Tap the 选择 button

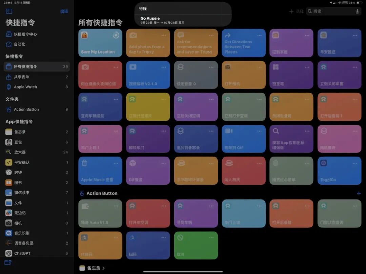tap(300, 11)
